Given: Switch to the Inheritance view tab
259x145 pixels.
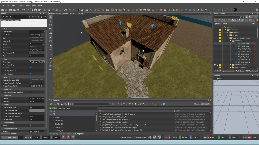Looking at the screenshot, I should pyautogui.click(x=64, y=108).
